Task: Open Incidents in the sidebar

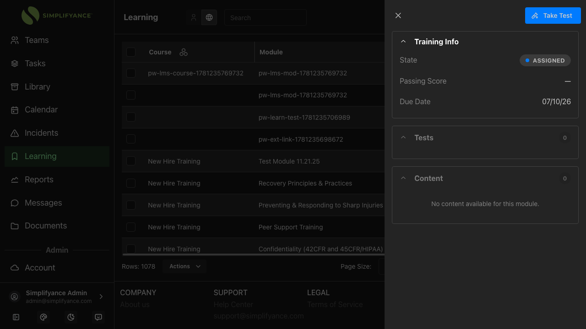Action: 57,133
